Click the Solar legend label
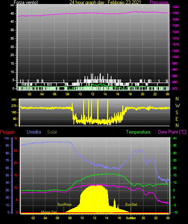 click(x=52, y=132)
